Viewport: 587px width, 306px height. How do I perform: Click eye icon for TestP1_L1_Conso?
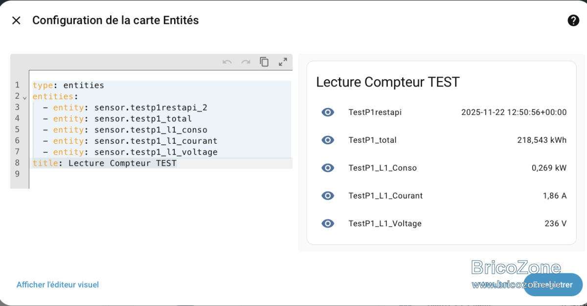pyautogui.click(x=328, y=168)
